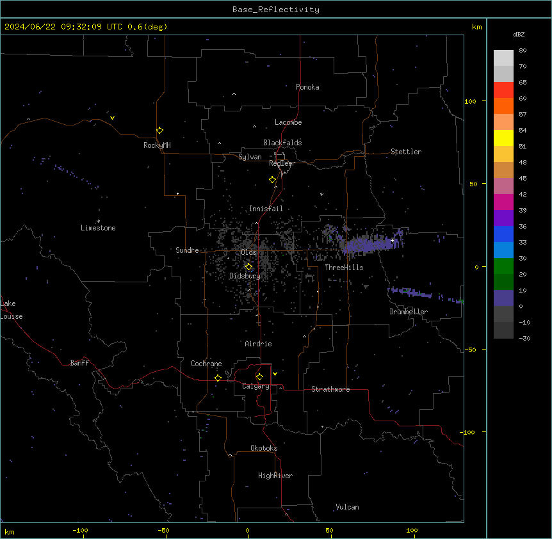Pick the magenta 42-39 dBZ legend color
The width and height of the screenshot is (552, 539).
click(503, 202)
